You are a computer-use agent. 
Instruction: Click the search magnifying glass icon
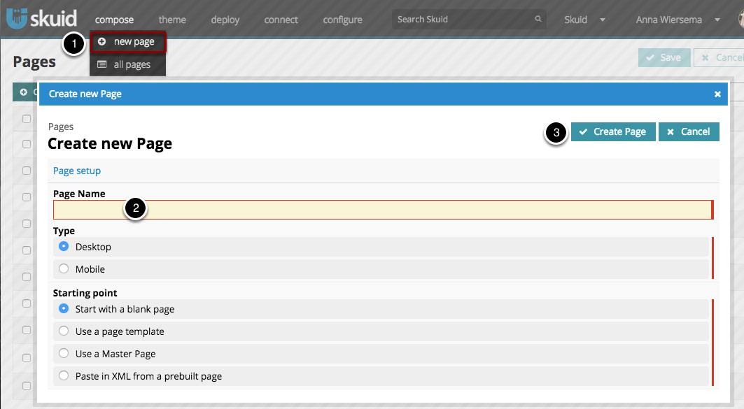click(538, 20)
